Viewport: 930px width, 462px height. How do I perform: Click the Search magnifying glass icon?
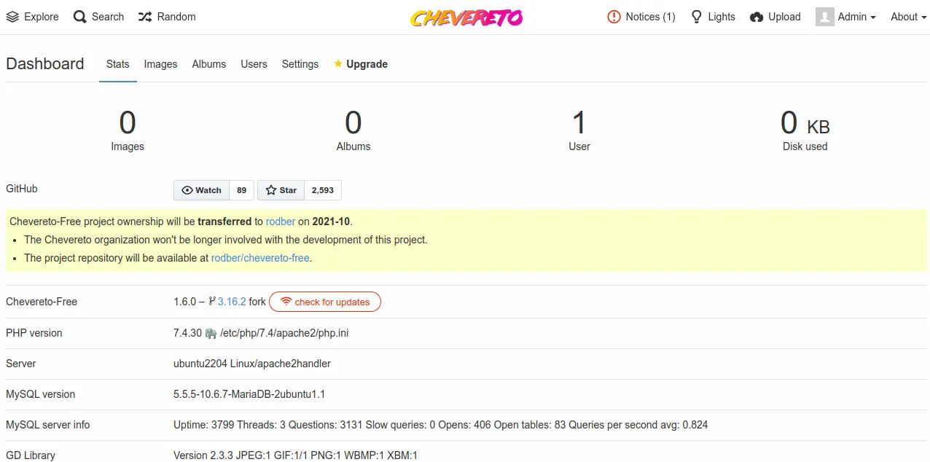[x=80, y=17]
